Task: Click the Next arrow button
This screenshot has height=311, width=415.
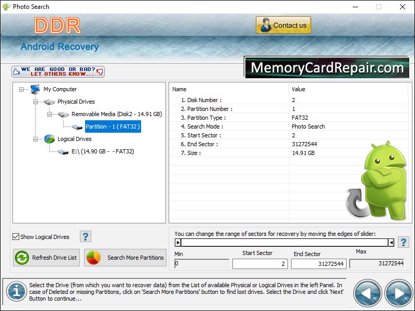Action: [398, 293]
